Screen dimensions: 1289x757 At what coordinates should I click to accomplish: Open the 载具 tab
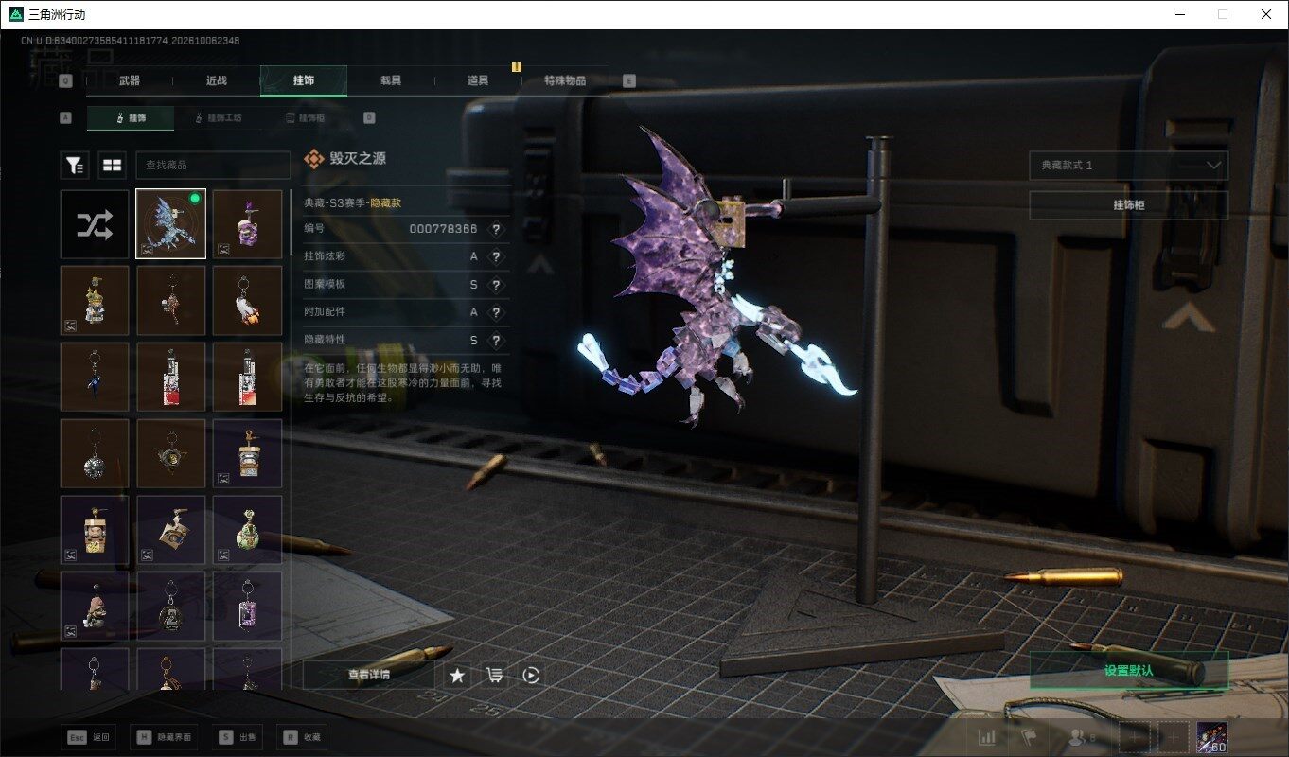point(391,81)
